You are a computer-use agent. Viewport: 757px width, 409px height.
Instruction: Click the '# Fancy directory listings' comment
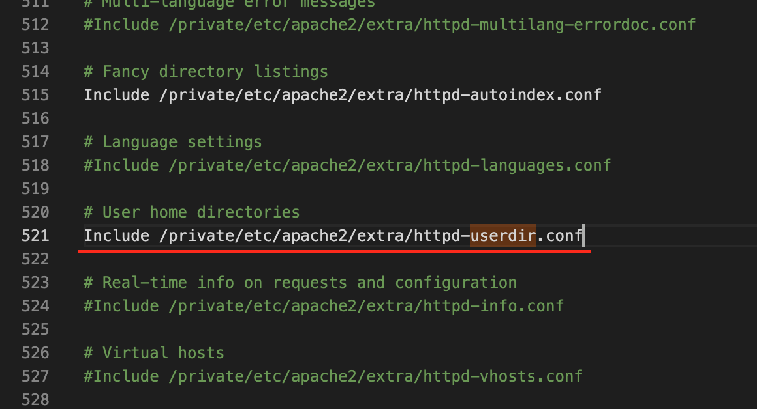pos(206,72)
